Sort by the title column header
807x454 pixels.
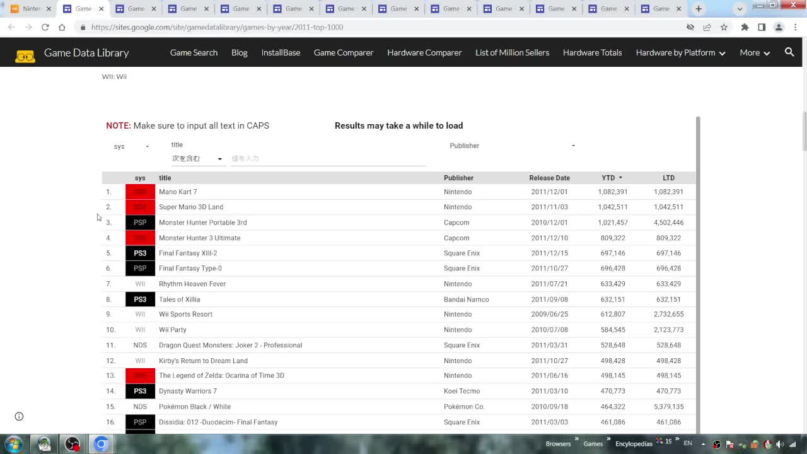(165, 178)
